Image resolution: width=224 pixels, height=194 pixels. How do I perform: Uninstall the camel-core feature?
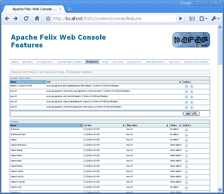tap(186, 188)
